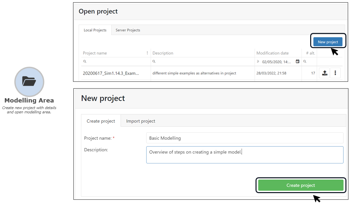
Task: Click the Modelling Area folder icon
Action: tap(29, 81)
